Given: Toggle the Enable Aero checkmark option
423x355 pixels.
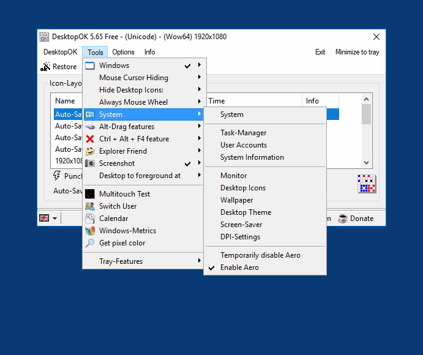Looking at the screenshot, I should (239, 267).
